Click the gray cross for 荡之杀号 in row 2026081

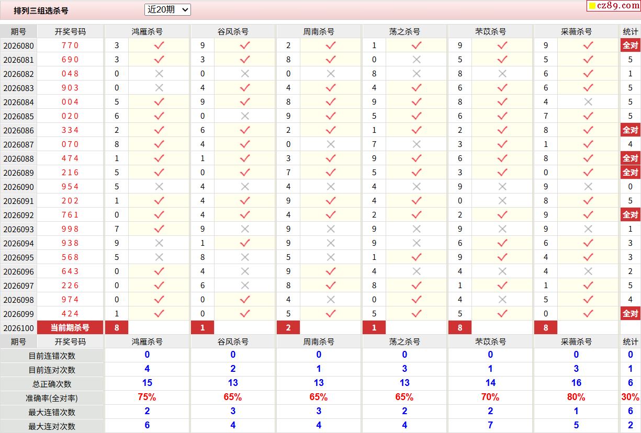tap(417, 60)
